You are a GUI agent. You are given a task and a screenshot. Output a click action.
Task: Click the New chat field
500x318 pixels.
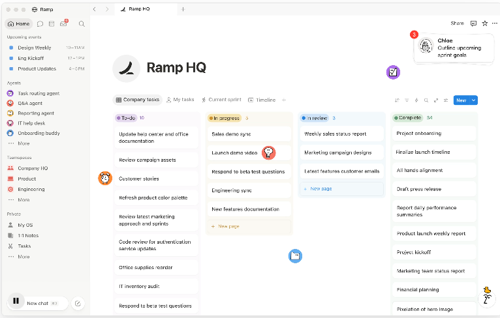pyautogui.click(x=39, y=304)
